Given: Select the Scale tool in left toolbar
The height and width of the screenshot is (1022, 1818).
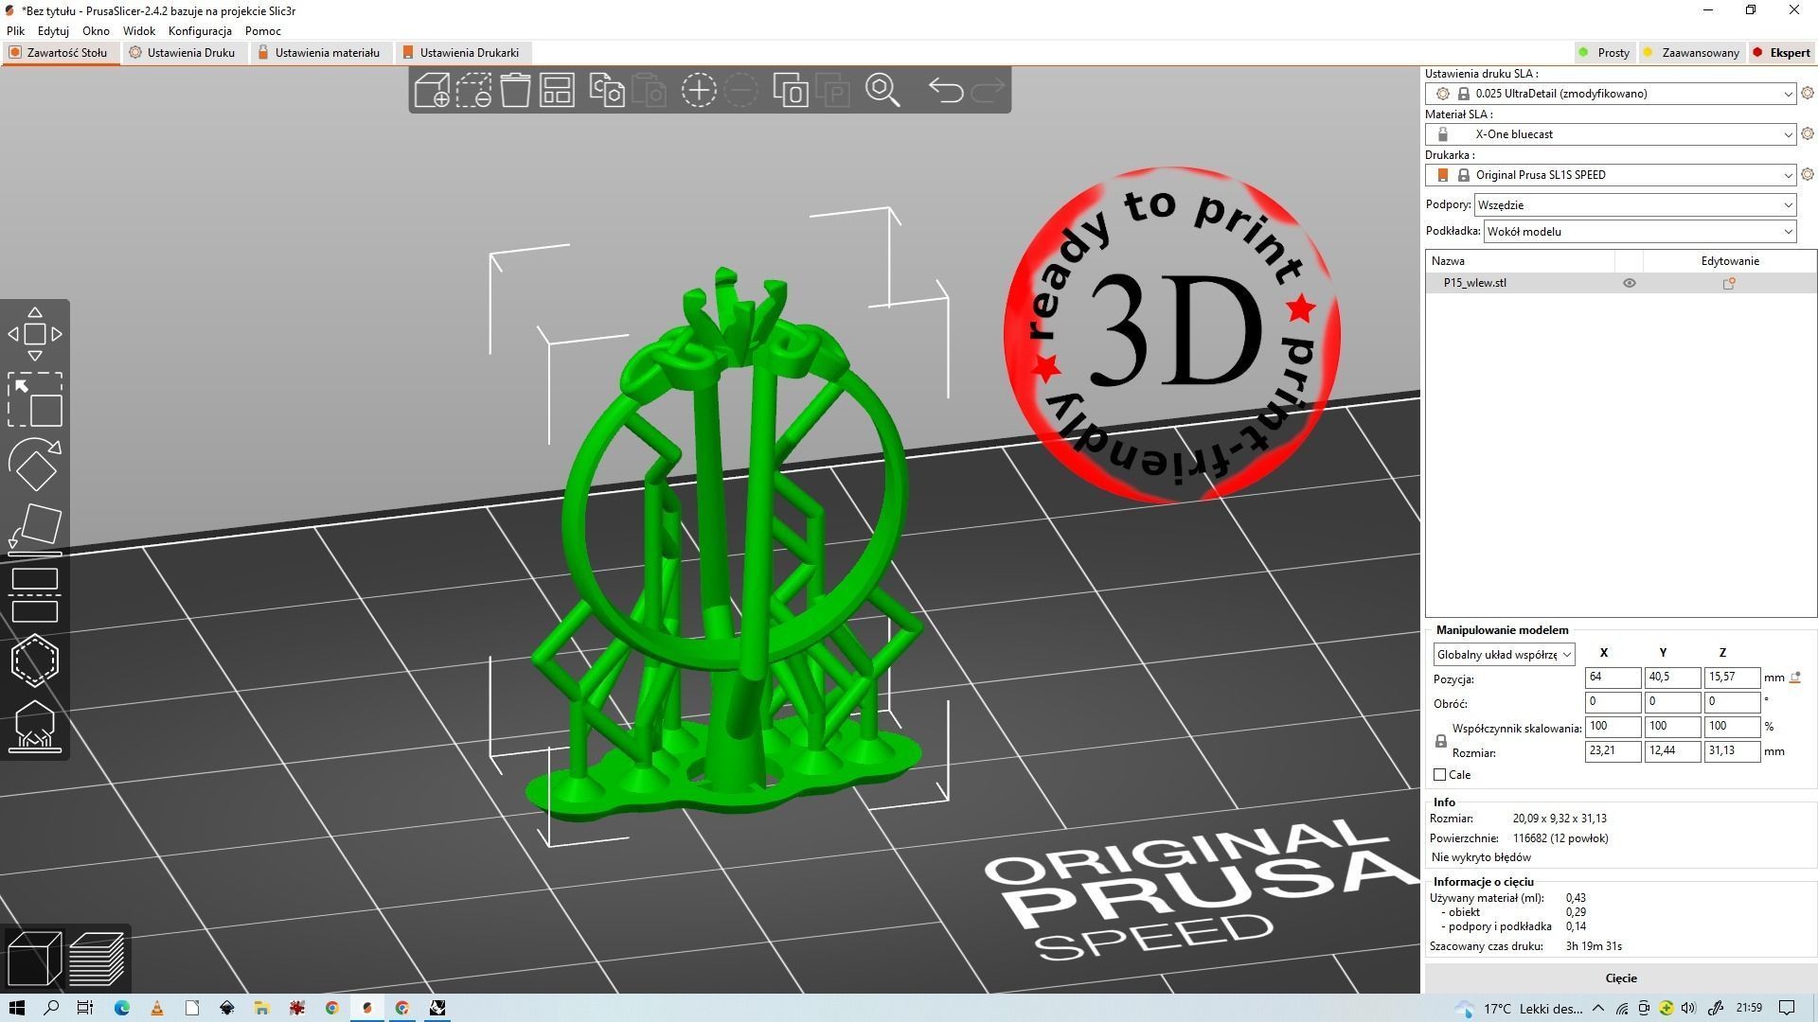Looking at the screenshot, I should 35,399.
